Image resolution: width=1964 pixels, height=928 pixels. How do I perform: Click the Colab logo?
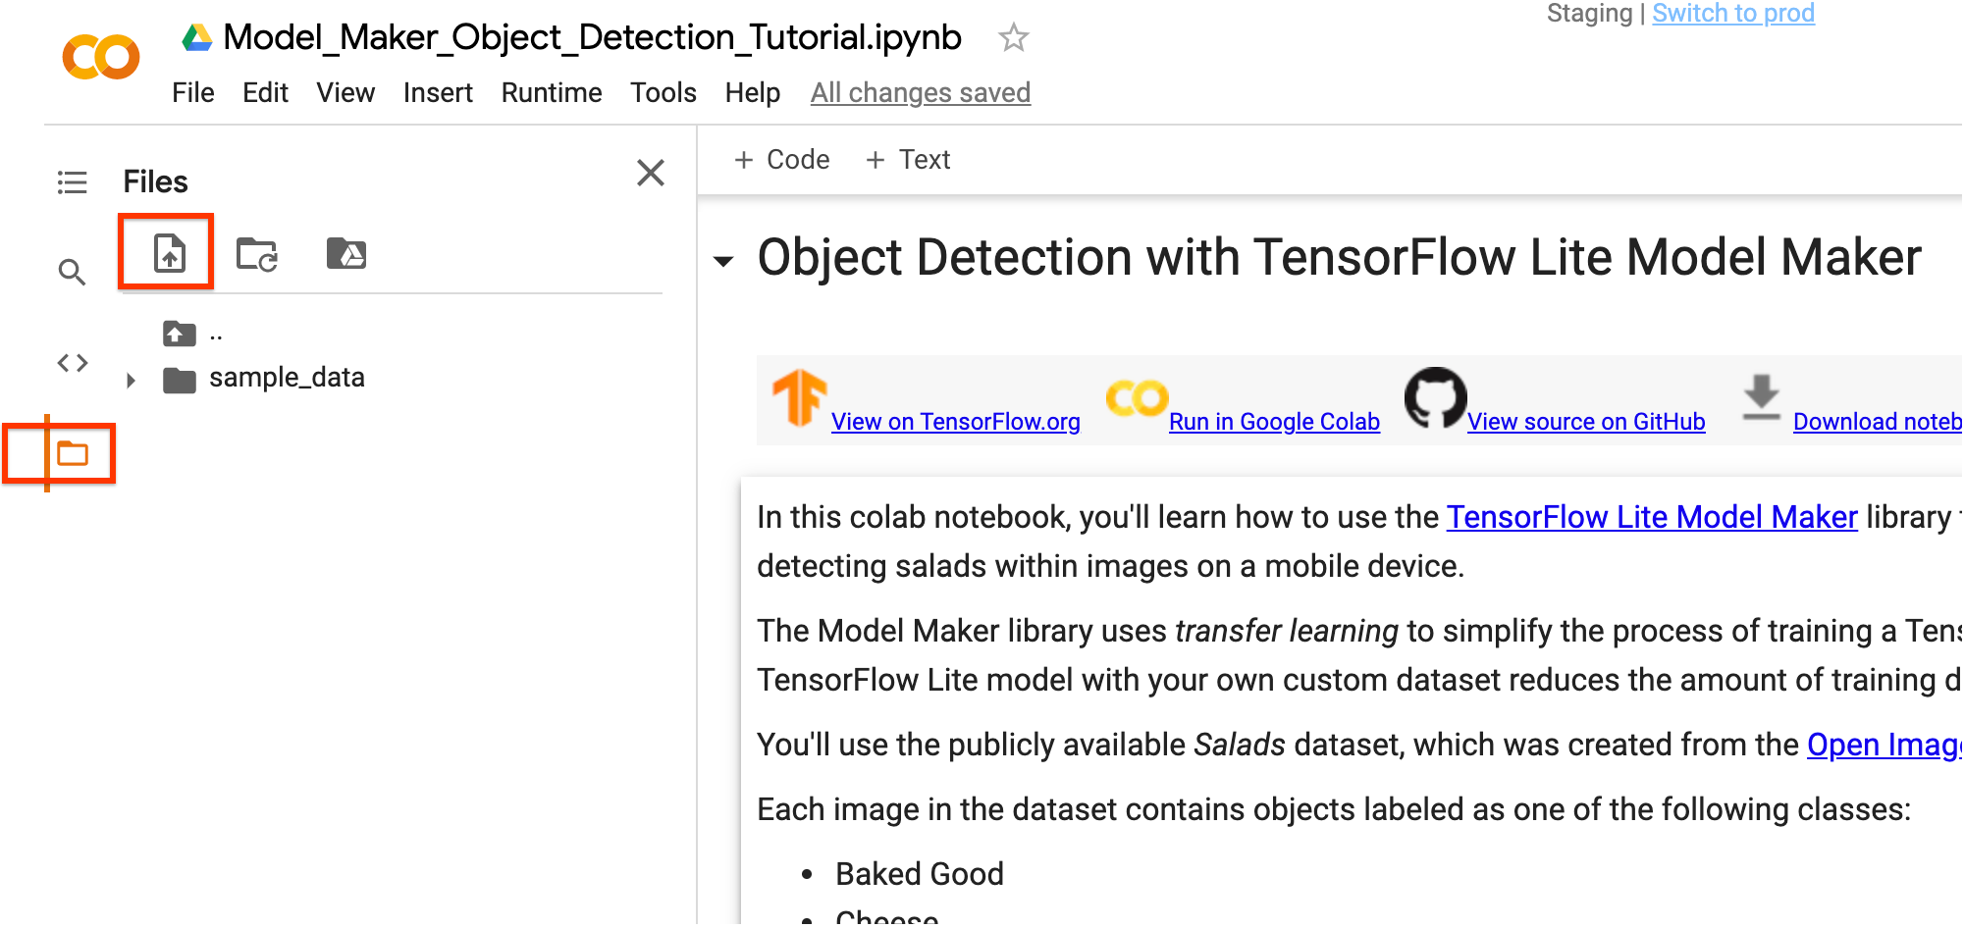[x=100, y=57]
